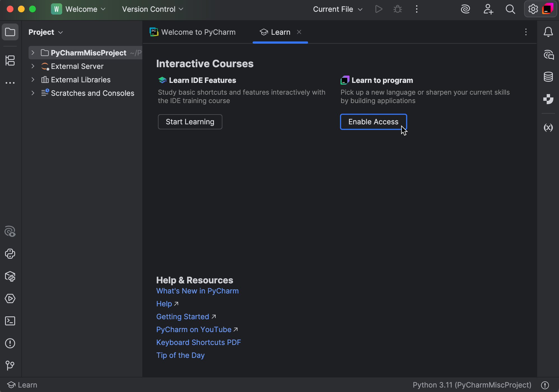The width and height of the screenshot is (559, 392).
Task: Open the IDE settings gear
Action: (x=533, y=9)
